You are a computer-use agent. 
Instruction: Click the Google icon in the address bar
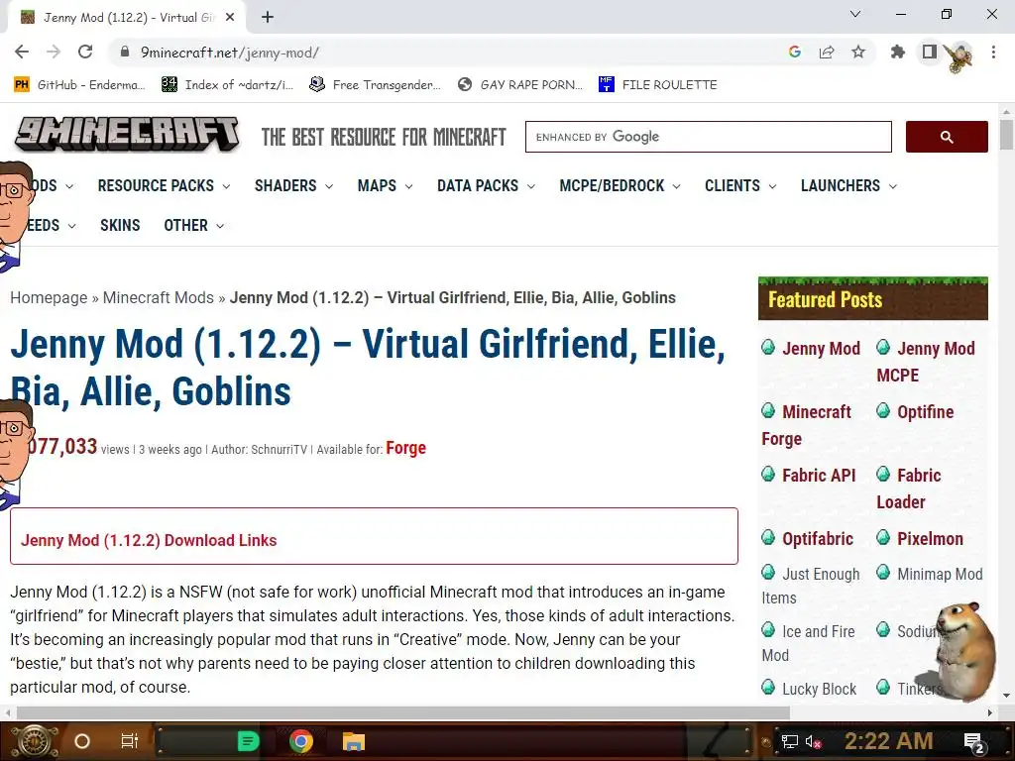pos(795,52)
